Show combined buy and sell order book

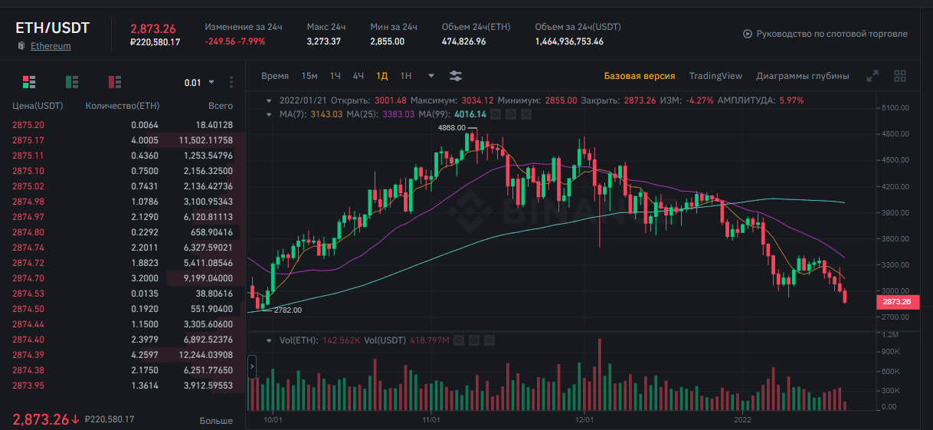coord(29,82)
